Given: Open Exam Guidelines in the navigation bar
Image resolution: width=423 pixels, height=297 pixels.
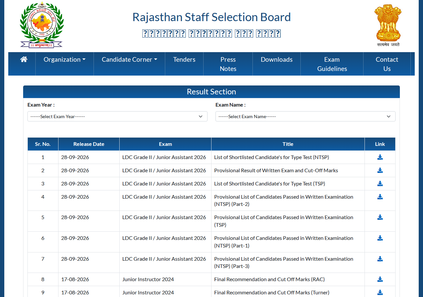Looking at the screenshot, I should (x=332, y=64).
